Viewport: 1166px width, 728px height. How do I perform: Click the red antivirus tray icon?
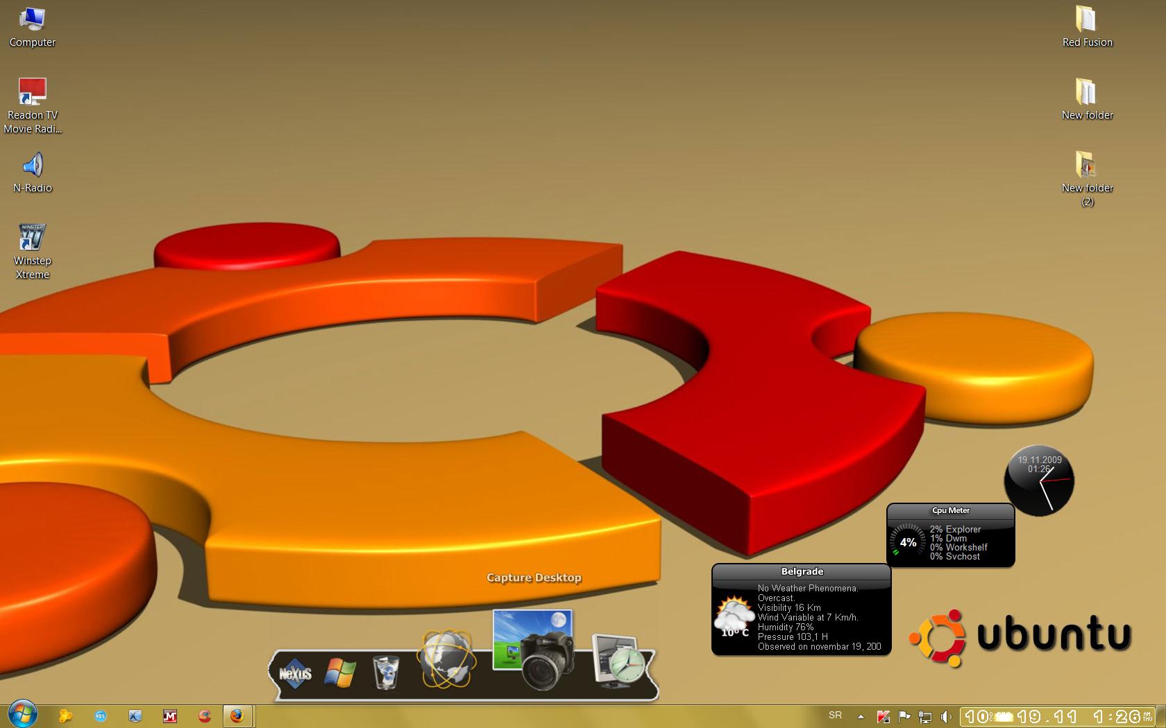click(x=883, y=716)
